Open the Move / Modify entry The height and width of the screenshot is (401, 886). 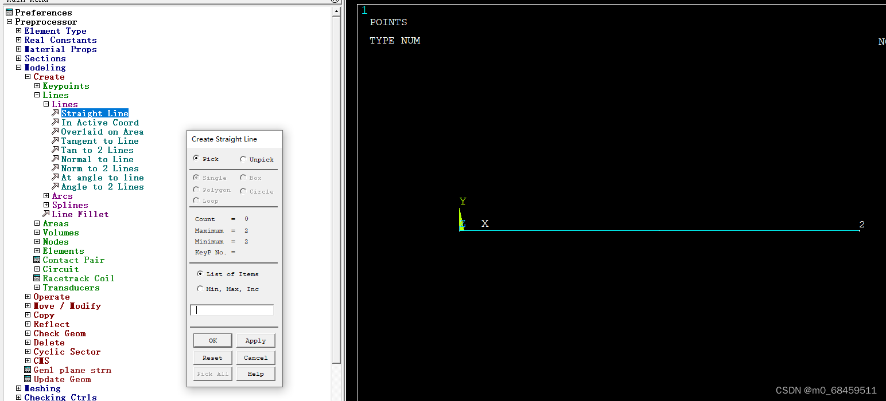pos(67,306)
